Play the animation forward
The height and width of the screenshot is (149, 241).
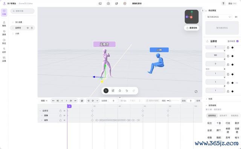pos(93,101)
